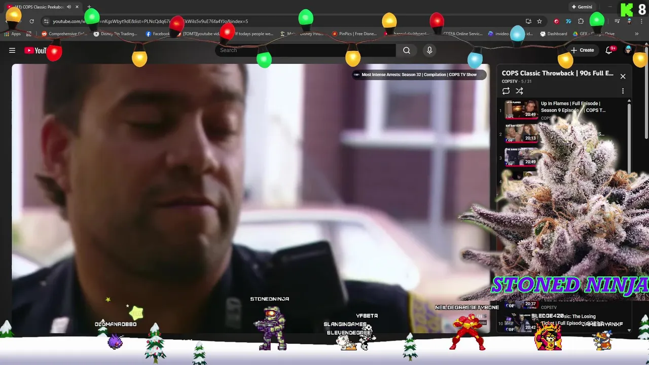Click COPS Classic Throwback playlist title

click(557, 73)
